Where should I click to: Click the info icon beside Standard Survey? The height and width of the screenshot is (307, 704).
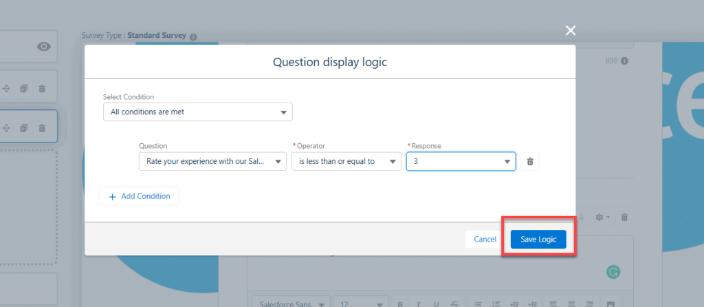(193, 36)
